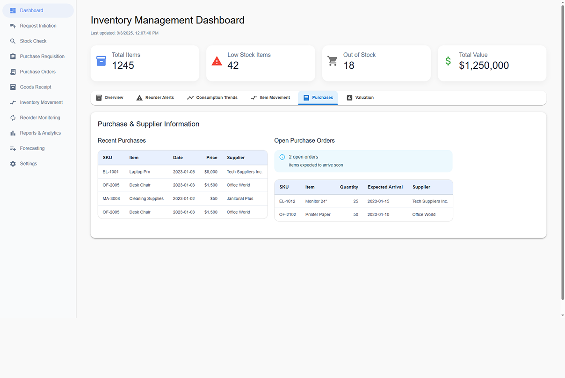Click the Consumption Trends line-chart icon
Screen dimensions: 565x378
[x=190, y=98]
